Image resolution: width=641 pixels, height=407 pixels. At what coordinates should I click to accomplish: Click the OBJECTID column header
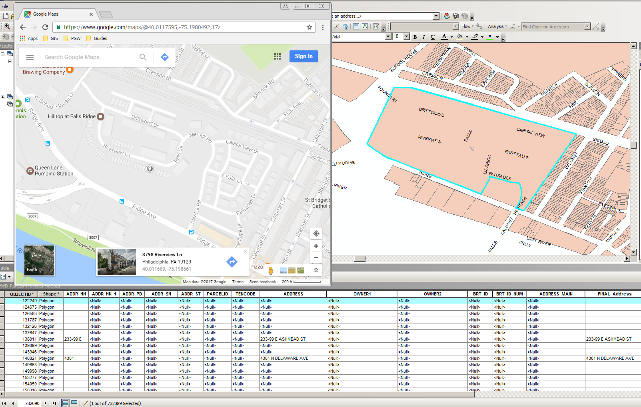21,294
